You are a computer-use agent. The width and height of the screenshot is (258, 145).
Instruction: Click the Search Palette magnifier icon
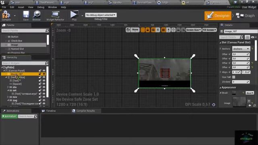47,31
